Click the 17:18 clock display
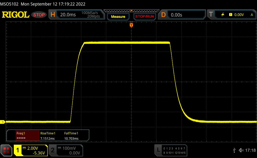Screen dimensions: 257x158 click(250, 150)
